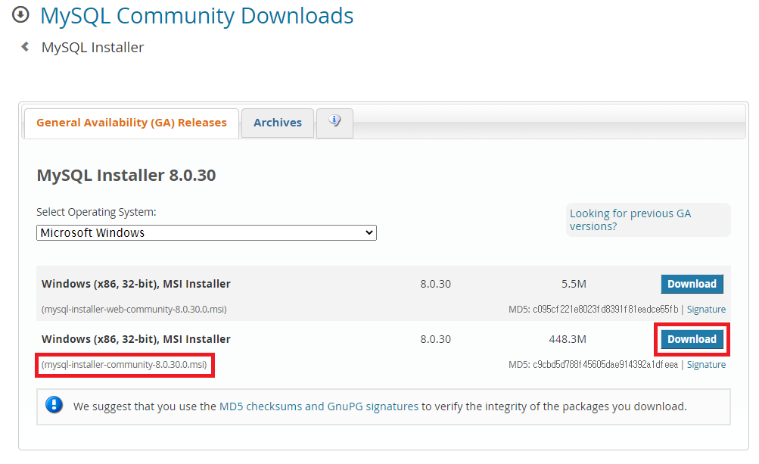Image resolution: width=759 pixels, height=464 pixels.
Task: Click the download circle icon beside page title
Action: pos(20,14)
